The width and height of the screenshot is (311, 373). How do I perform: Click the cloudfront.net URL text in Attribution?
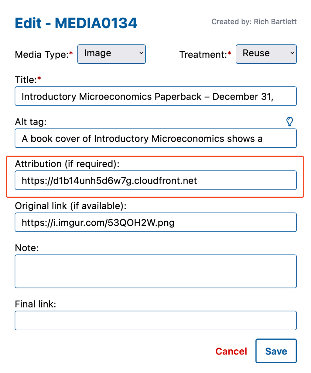[x=109, y=180]
